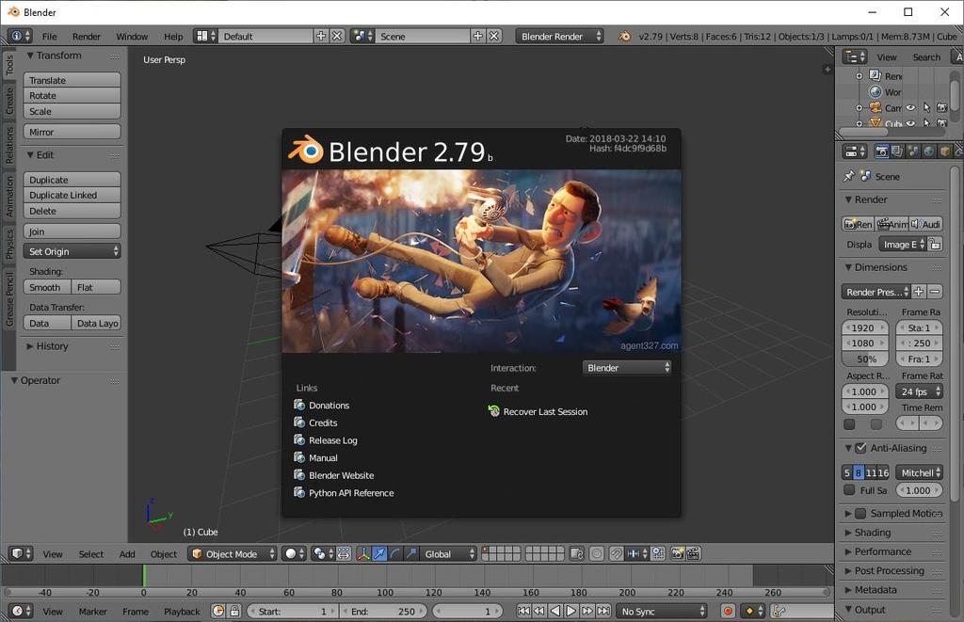Click the info editor type icon in top bar
964x622 pixels.
point(20,37)
